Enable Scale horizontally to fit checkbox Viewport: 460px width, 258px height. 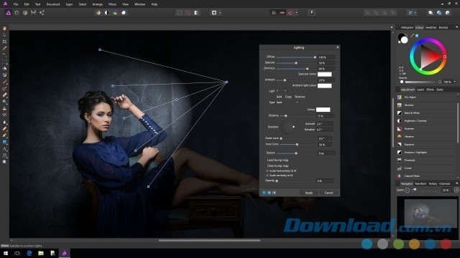[267, 171]
